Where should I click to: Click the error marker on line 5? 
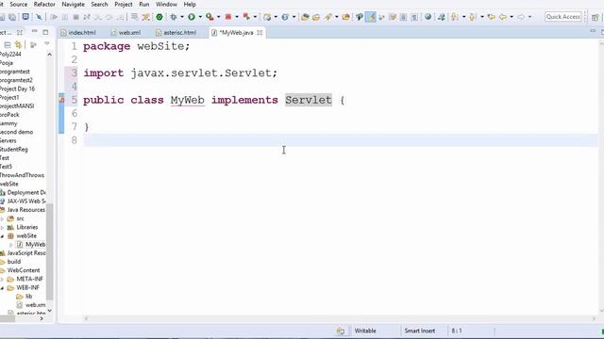pos(61,100)
